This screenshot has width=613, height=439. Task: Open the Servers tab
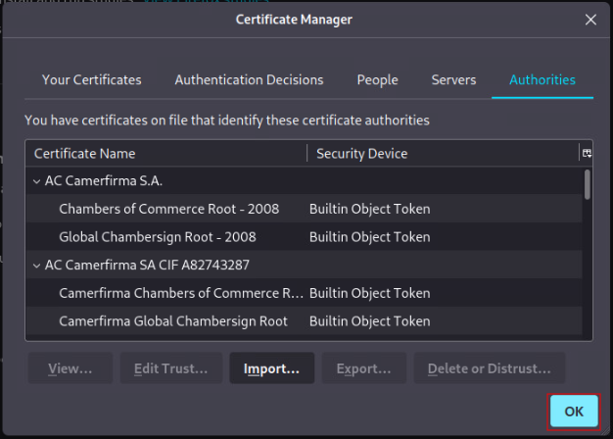tap(453, 80)
